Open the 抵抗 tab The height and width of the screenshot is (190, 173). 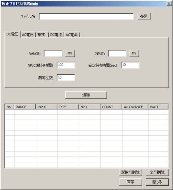[42, 35]
